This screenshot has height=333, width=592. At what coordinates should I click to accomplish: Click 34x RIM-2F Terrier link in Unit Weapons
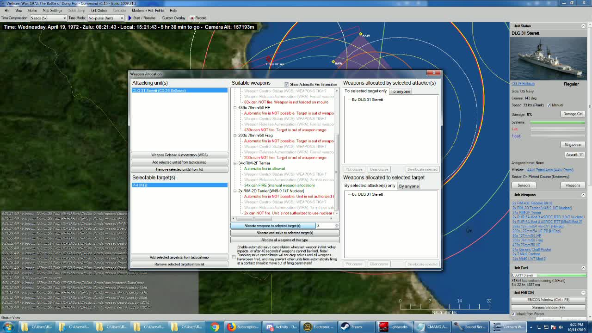[x=527, y=212]
